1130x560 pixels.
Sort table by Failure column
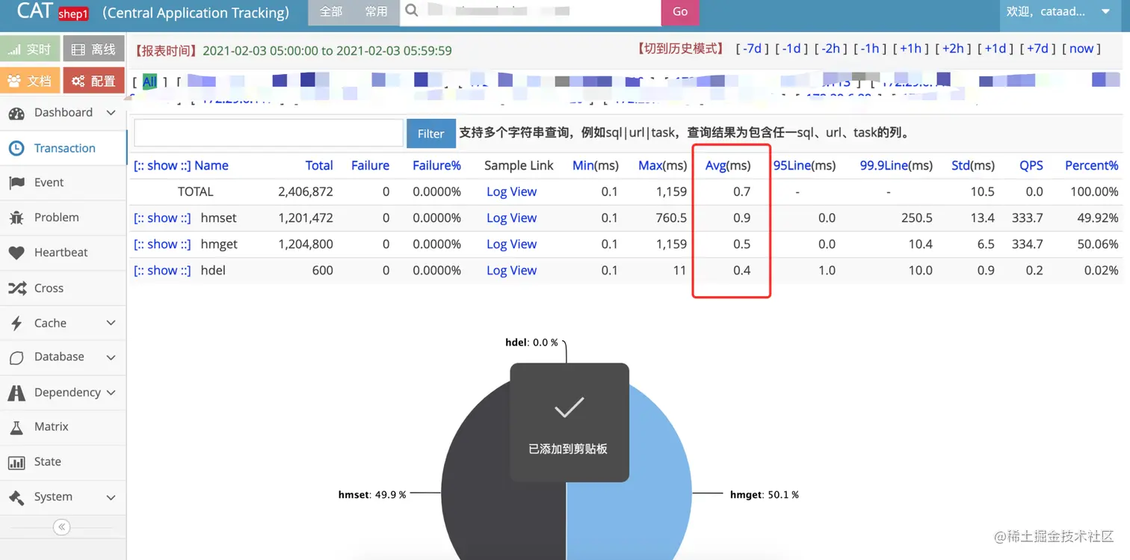tap(370, 166)
